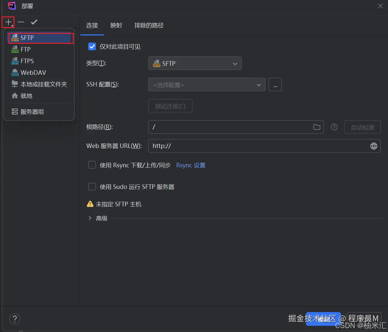Enable 使用 Sudo 运行 SFTP 服务器 checkbox
This screenshot has height=332, width=388.
pos(92,187)
